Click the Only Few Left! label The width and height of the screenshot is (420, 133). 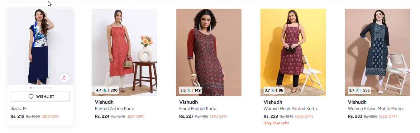point(276,123)
